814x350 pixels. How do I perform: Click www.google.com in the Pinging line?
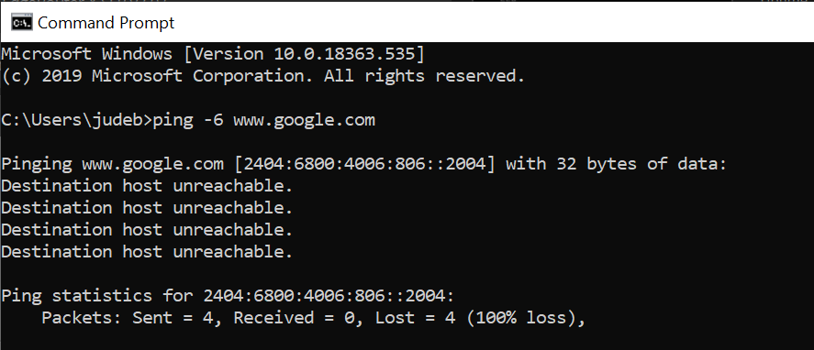click(x=152, y=164)
